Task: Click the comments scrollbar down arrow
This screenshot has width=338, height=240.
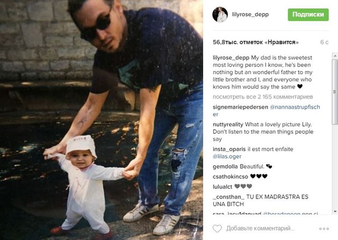Action: (335, 211)
